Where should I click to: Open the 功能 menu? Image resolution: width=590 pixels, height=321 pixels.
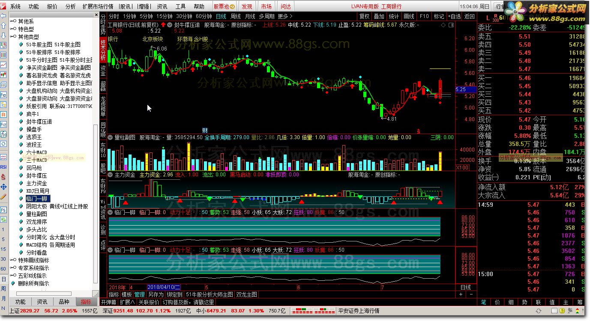33,6
